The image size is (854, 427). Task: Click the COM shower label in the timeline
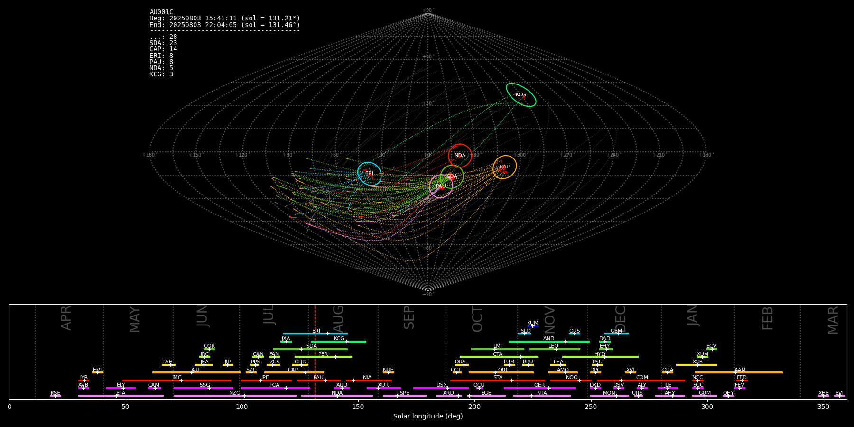click(x=642, y=378)
